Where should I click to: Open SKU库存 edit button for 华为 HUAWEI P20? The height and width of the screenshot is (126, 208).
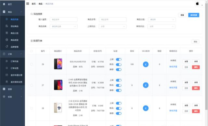click(x=146, y=64)
